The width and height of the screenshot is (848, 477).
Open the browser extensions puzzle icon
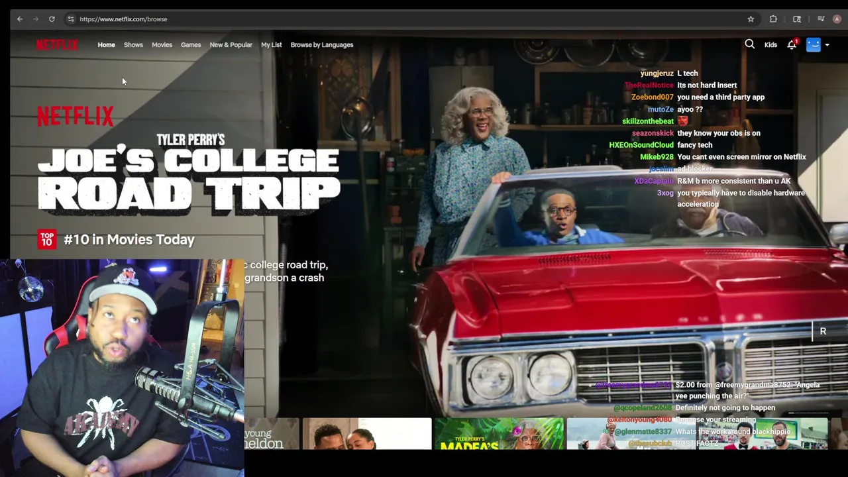click(x=773, y=19)
